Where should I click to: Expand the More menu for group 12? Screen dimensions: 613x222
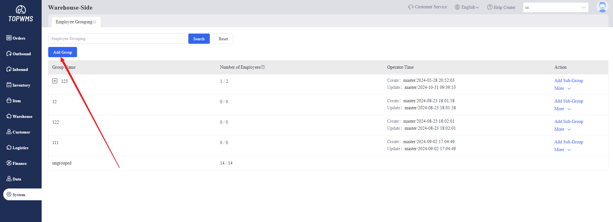[562, 109]
